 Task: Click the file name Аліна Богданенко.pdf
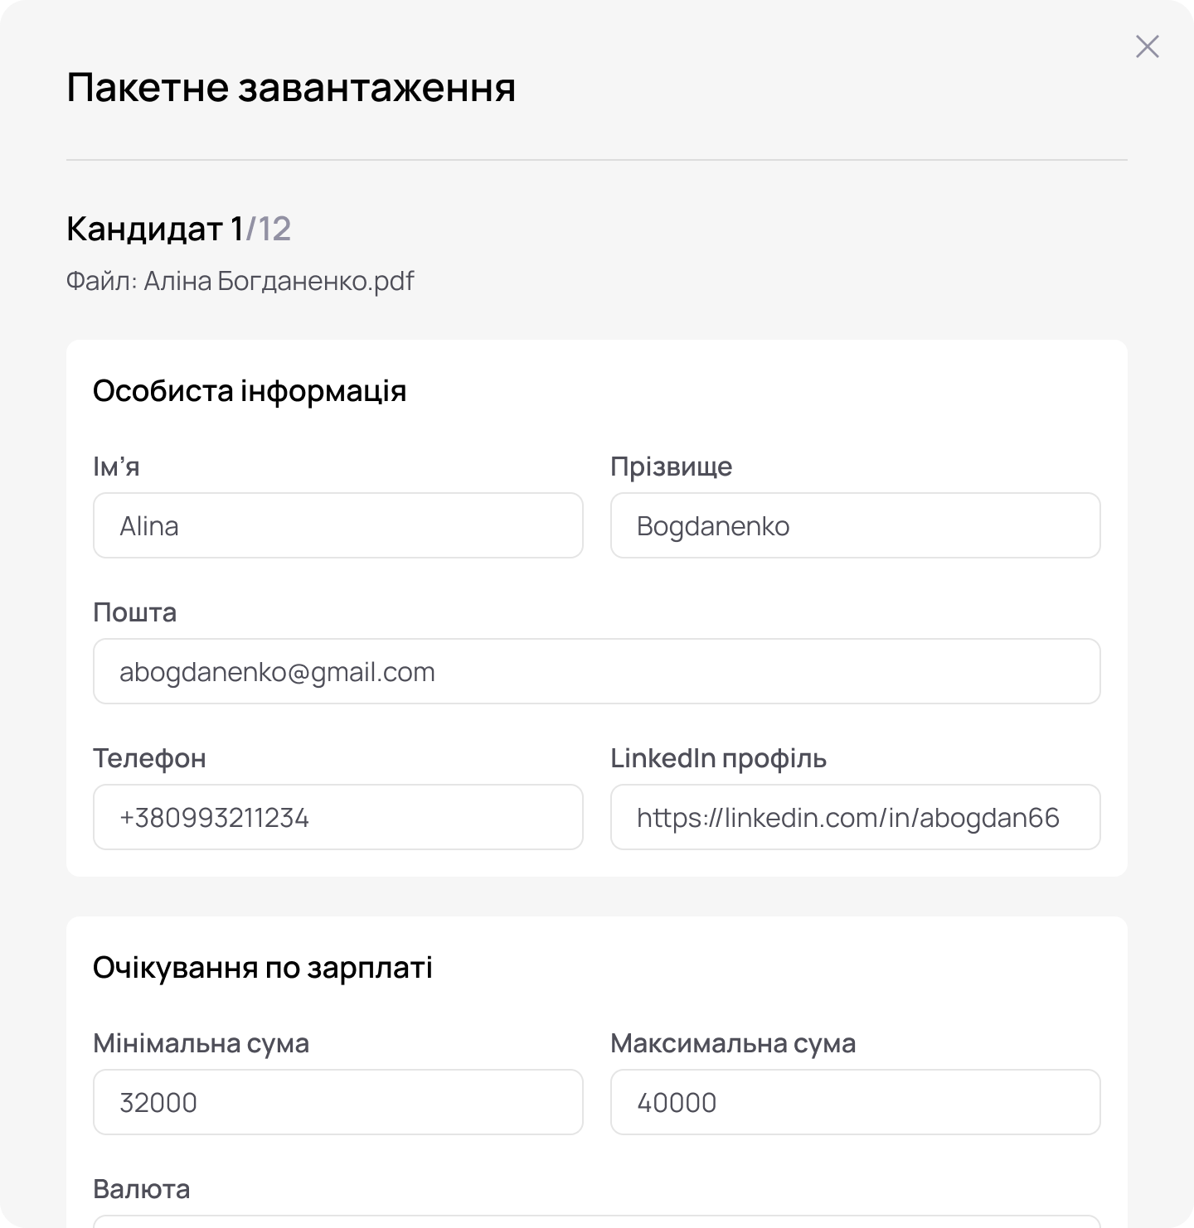tap(279, 281)
